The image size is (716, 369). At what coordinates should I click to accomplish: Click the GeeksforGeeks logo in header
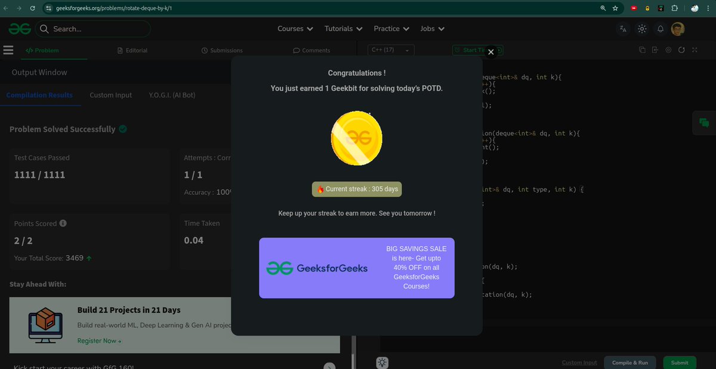(20, 29)
